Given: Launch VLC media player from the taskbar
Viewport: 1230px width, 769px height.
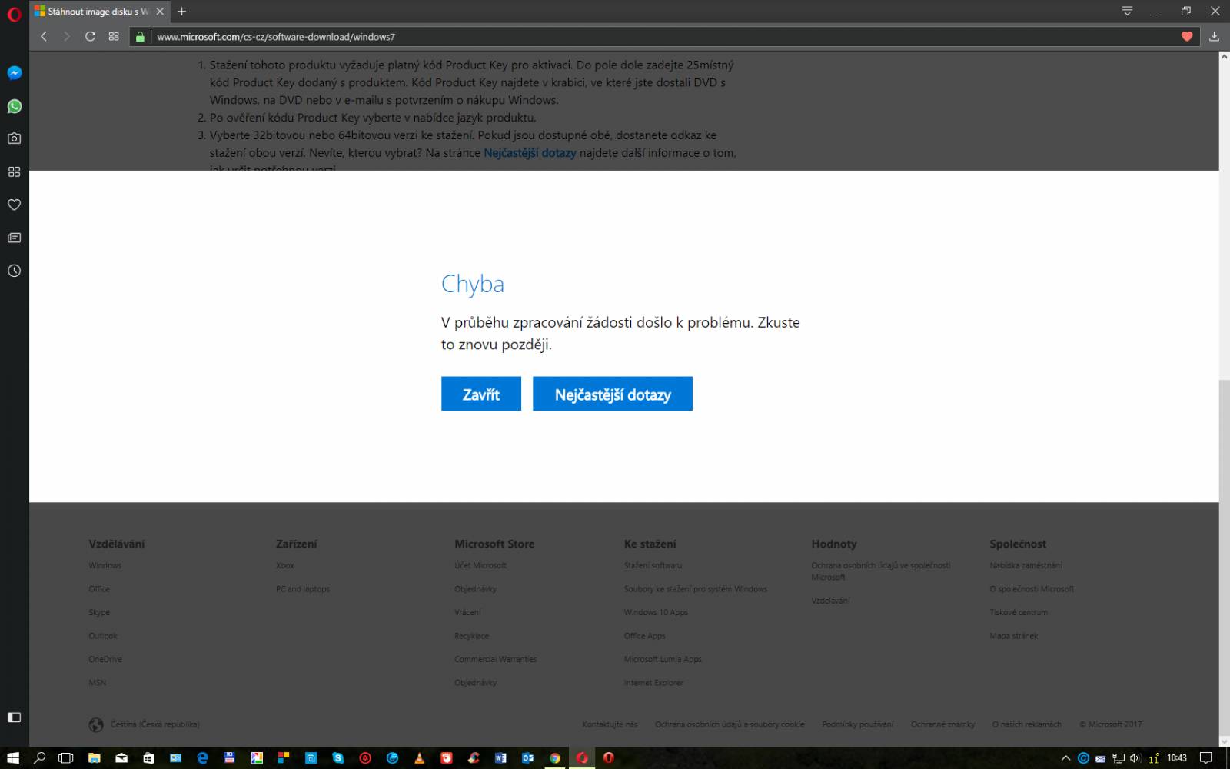Looking at the screenshot, I should pyautogui.click(x=419, y=757).
